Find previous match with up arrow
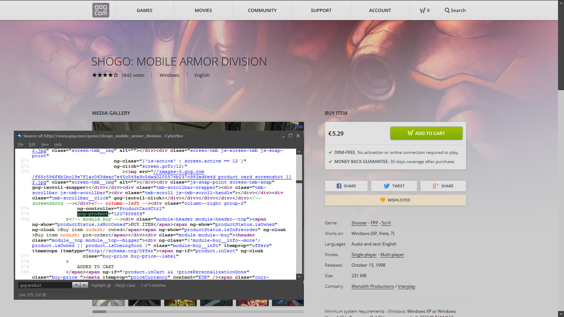564x317 pixels. pyautogui.click(x=76, y=285)
